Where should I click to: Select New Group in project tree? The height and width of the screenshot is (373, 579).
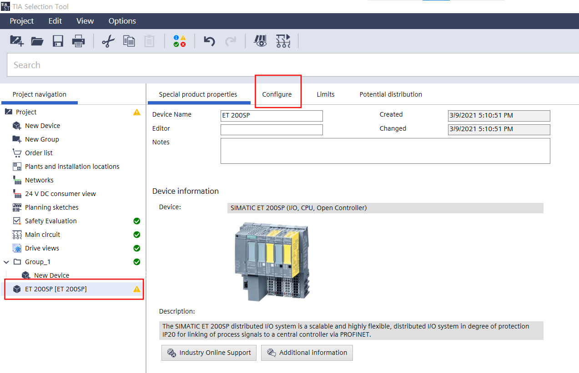[x=42, y=139]
